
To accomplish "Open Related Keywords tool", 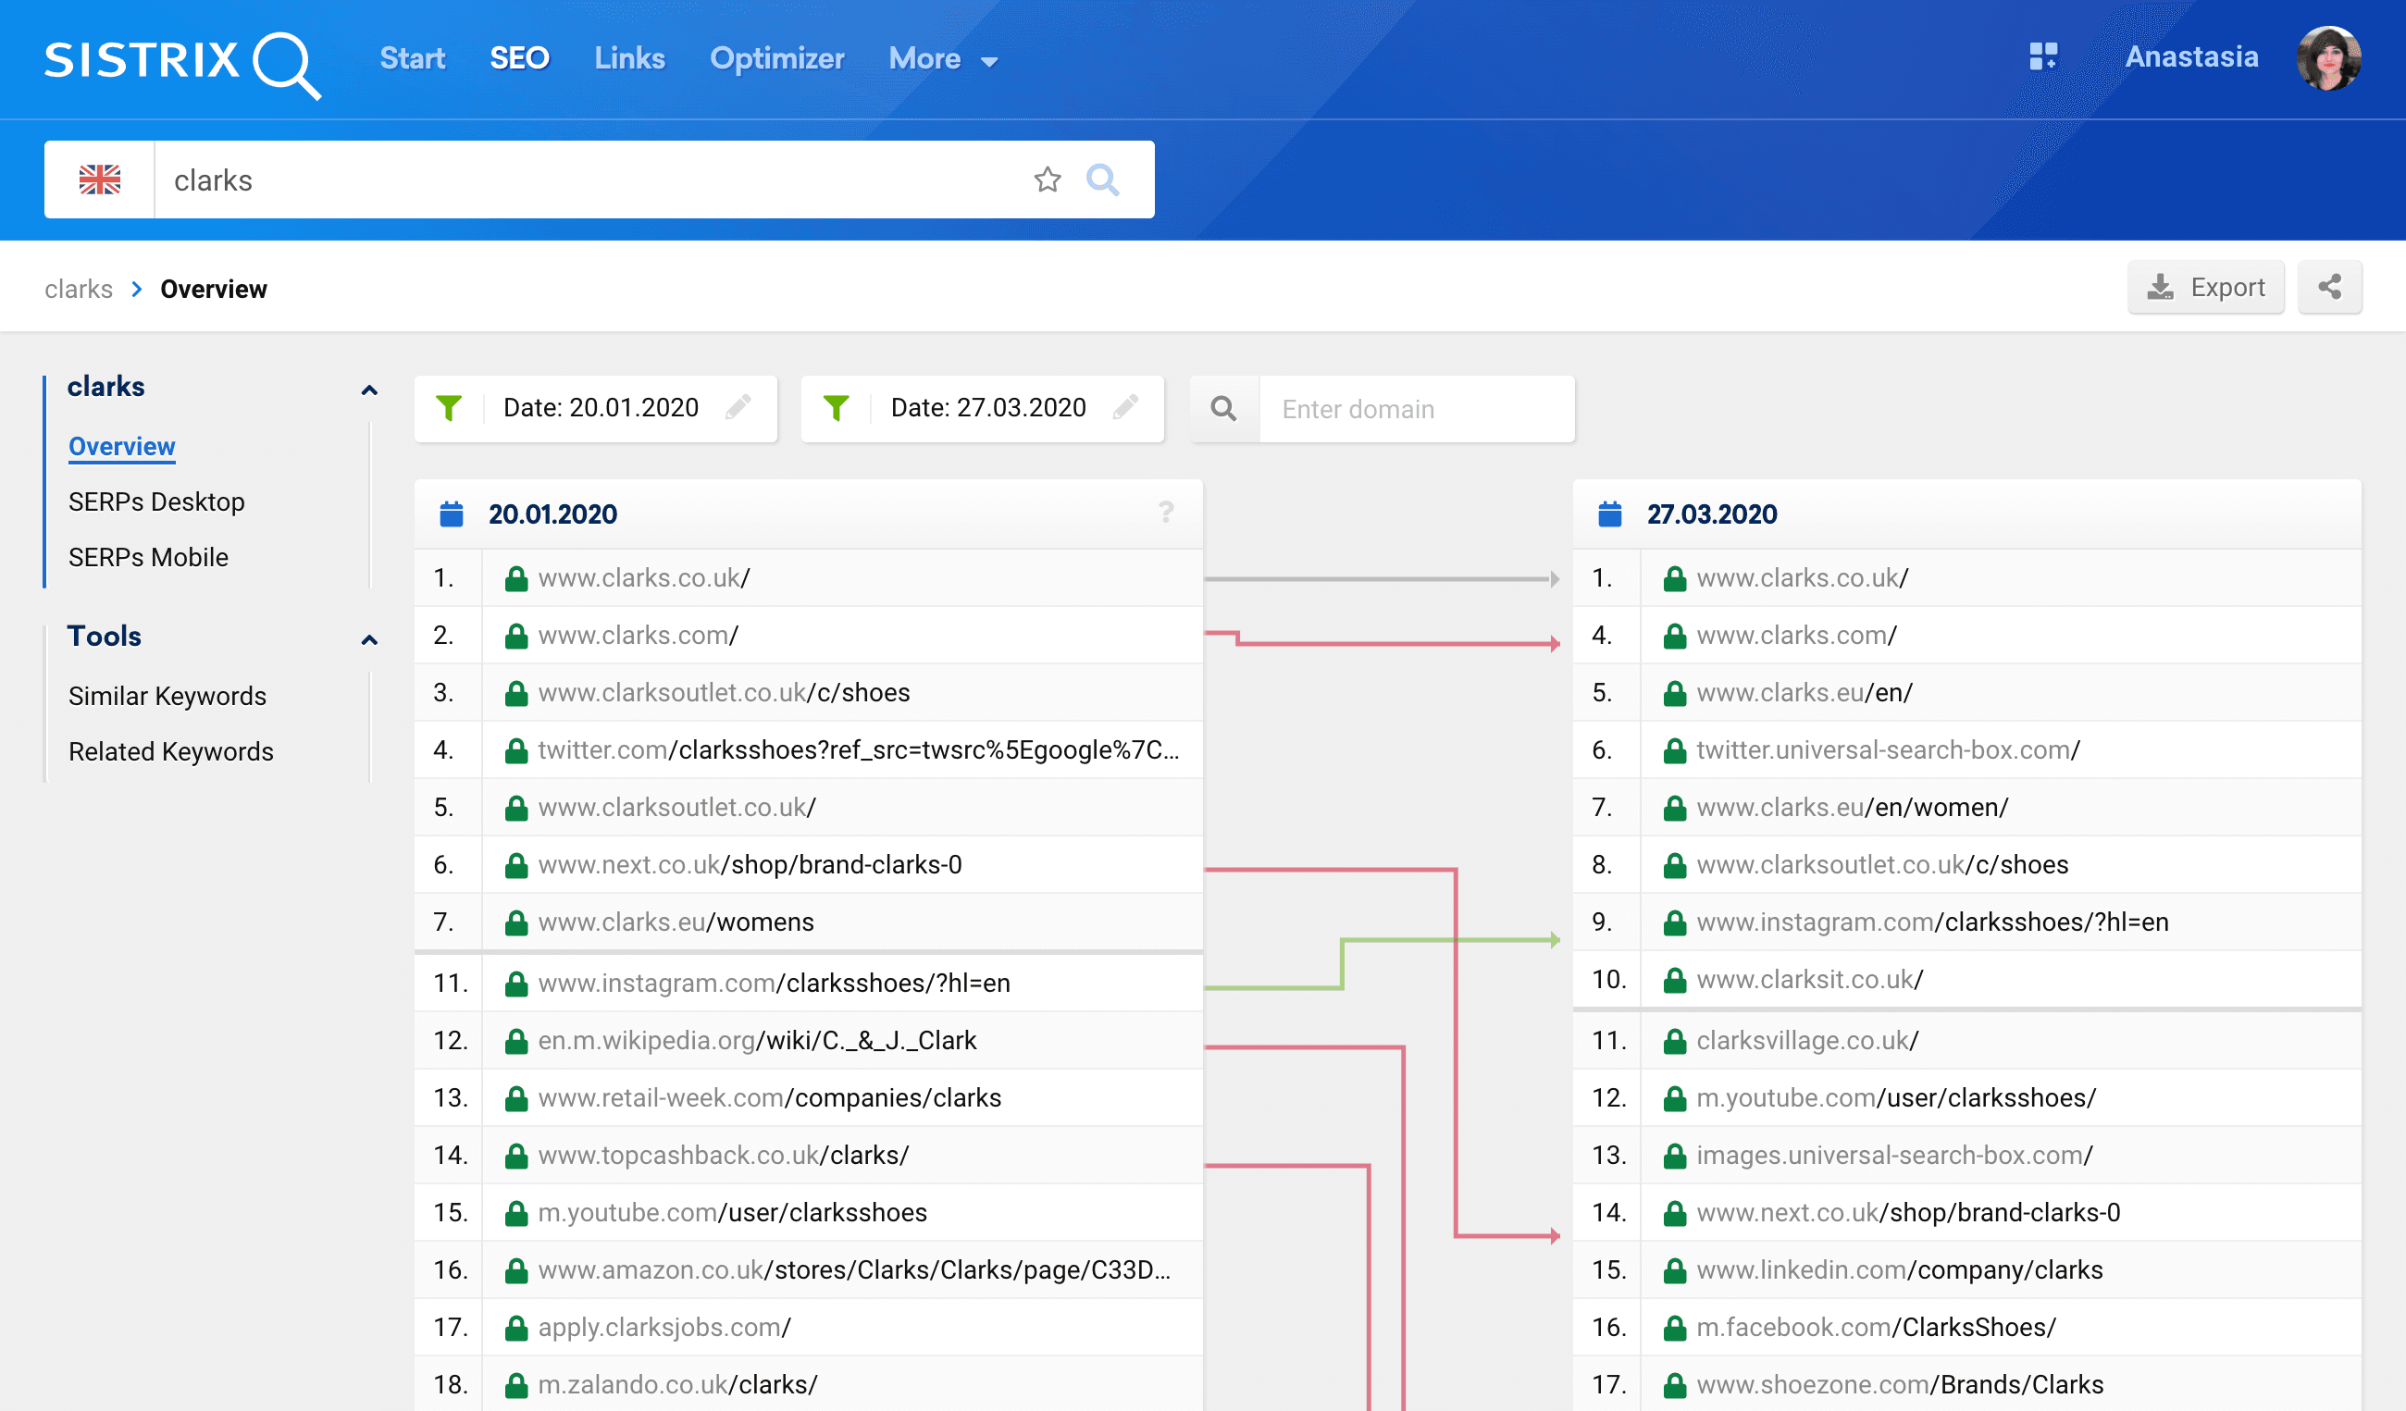I will tap(171, 751).
